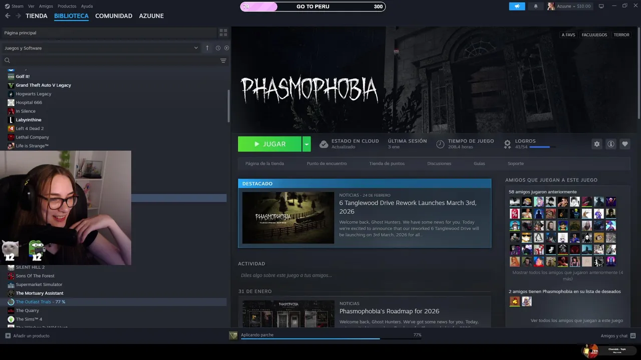Click the add product plus icon
This screenshot has width=641, height=360.
(8, 336)
